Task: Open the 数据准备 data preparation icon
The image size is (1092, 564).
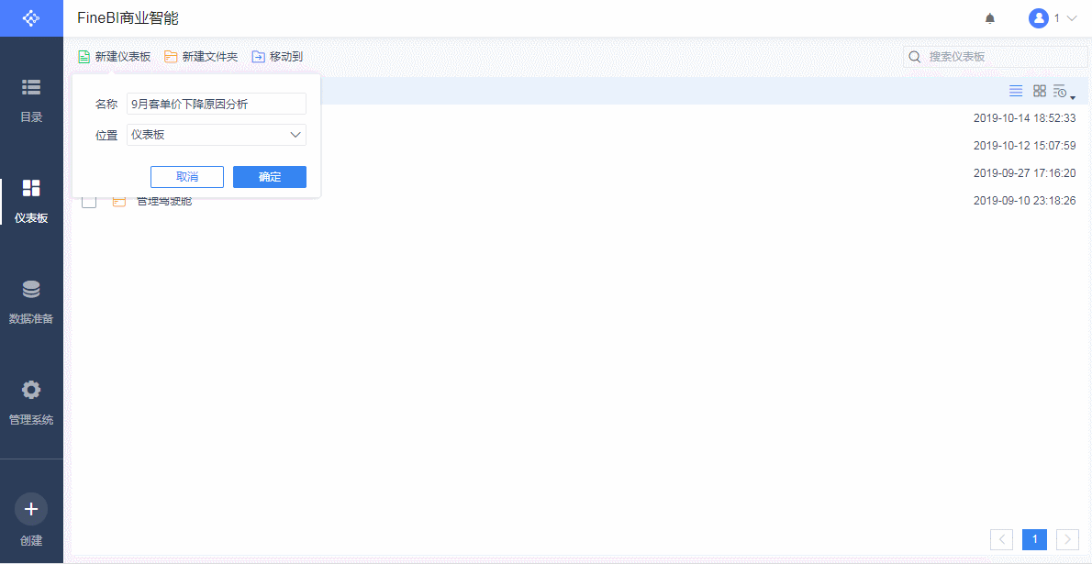Action: [x=31, y=290]
